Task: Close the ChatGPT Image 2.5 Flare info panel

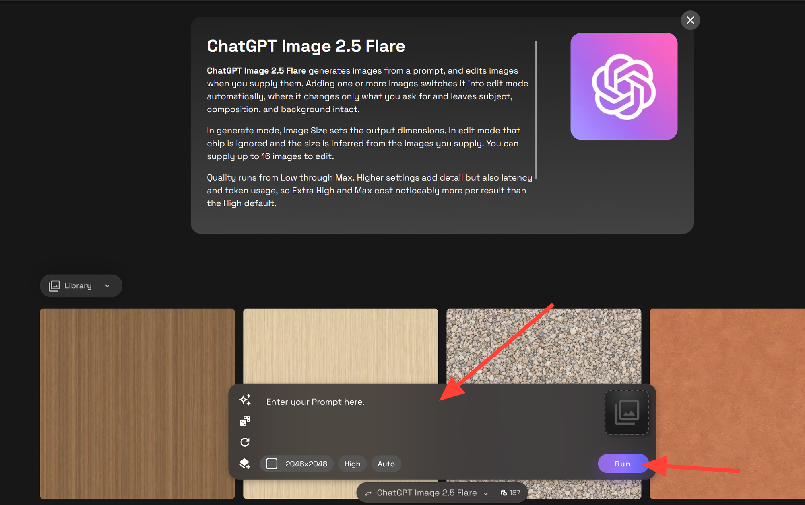Action: [690, 20]
